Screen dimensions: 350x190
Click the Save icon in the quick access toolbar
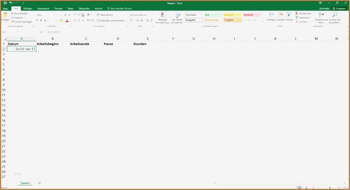(x=5, y=3)
